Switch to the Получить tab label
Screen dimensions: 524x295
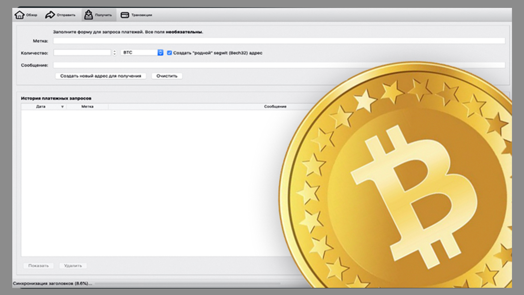(x=103, y=15)
